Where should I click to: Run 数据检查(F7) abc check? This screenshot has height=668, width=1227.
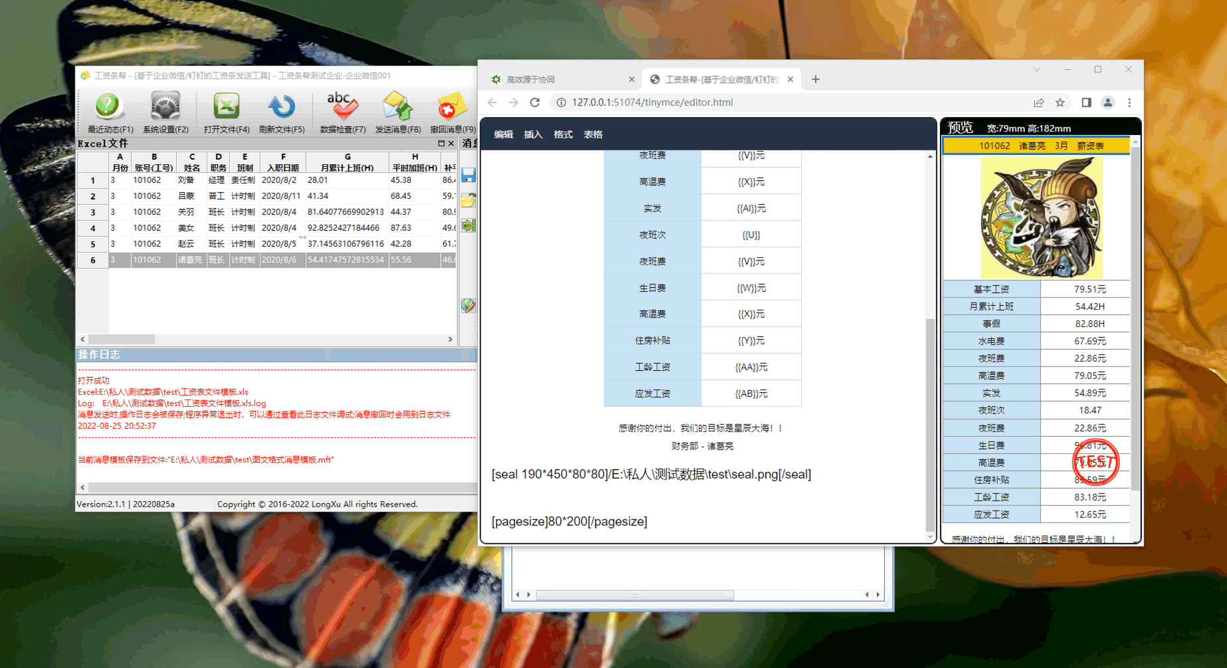(342, 106)
